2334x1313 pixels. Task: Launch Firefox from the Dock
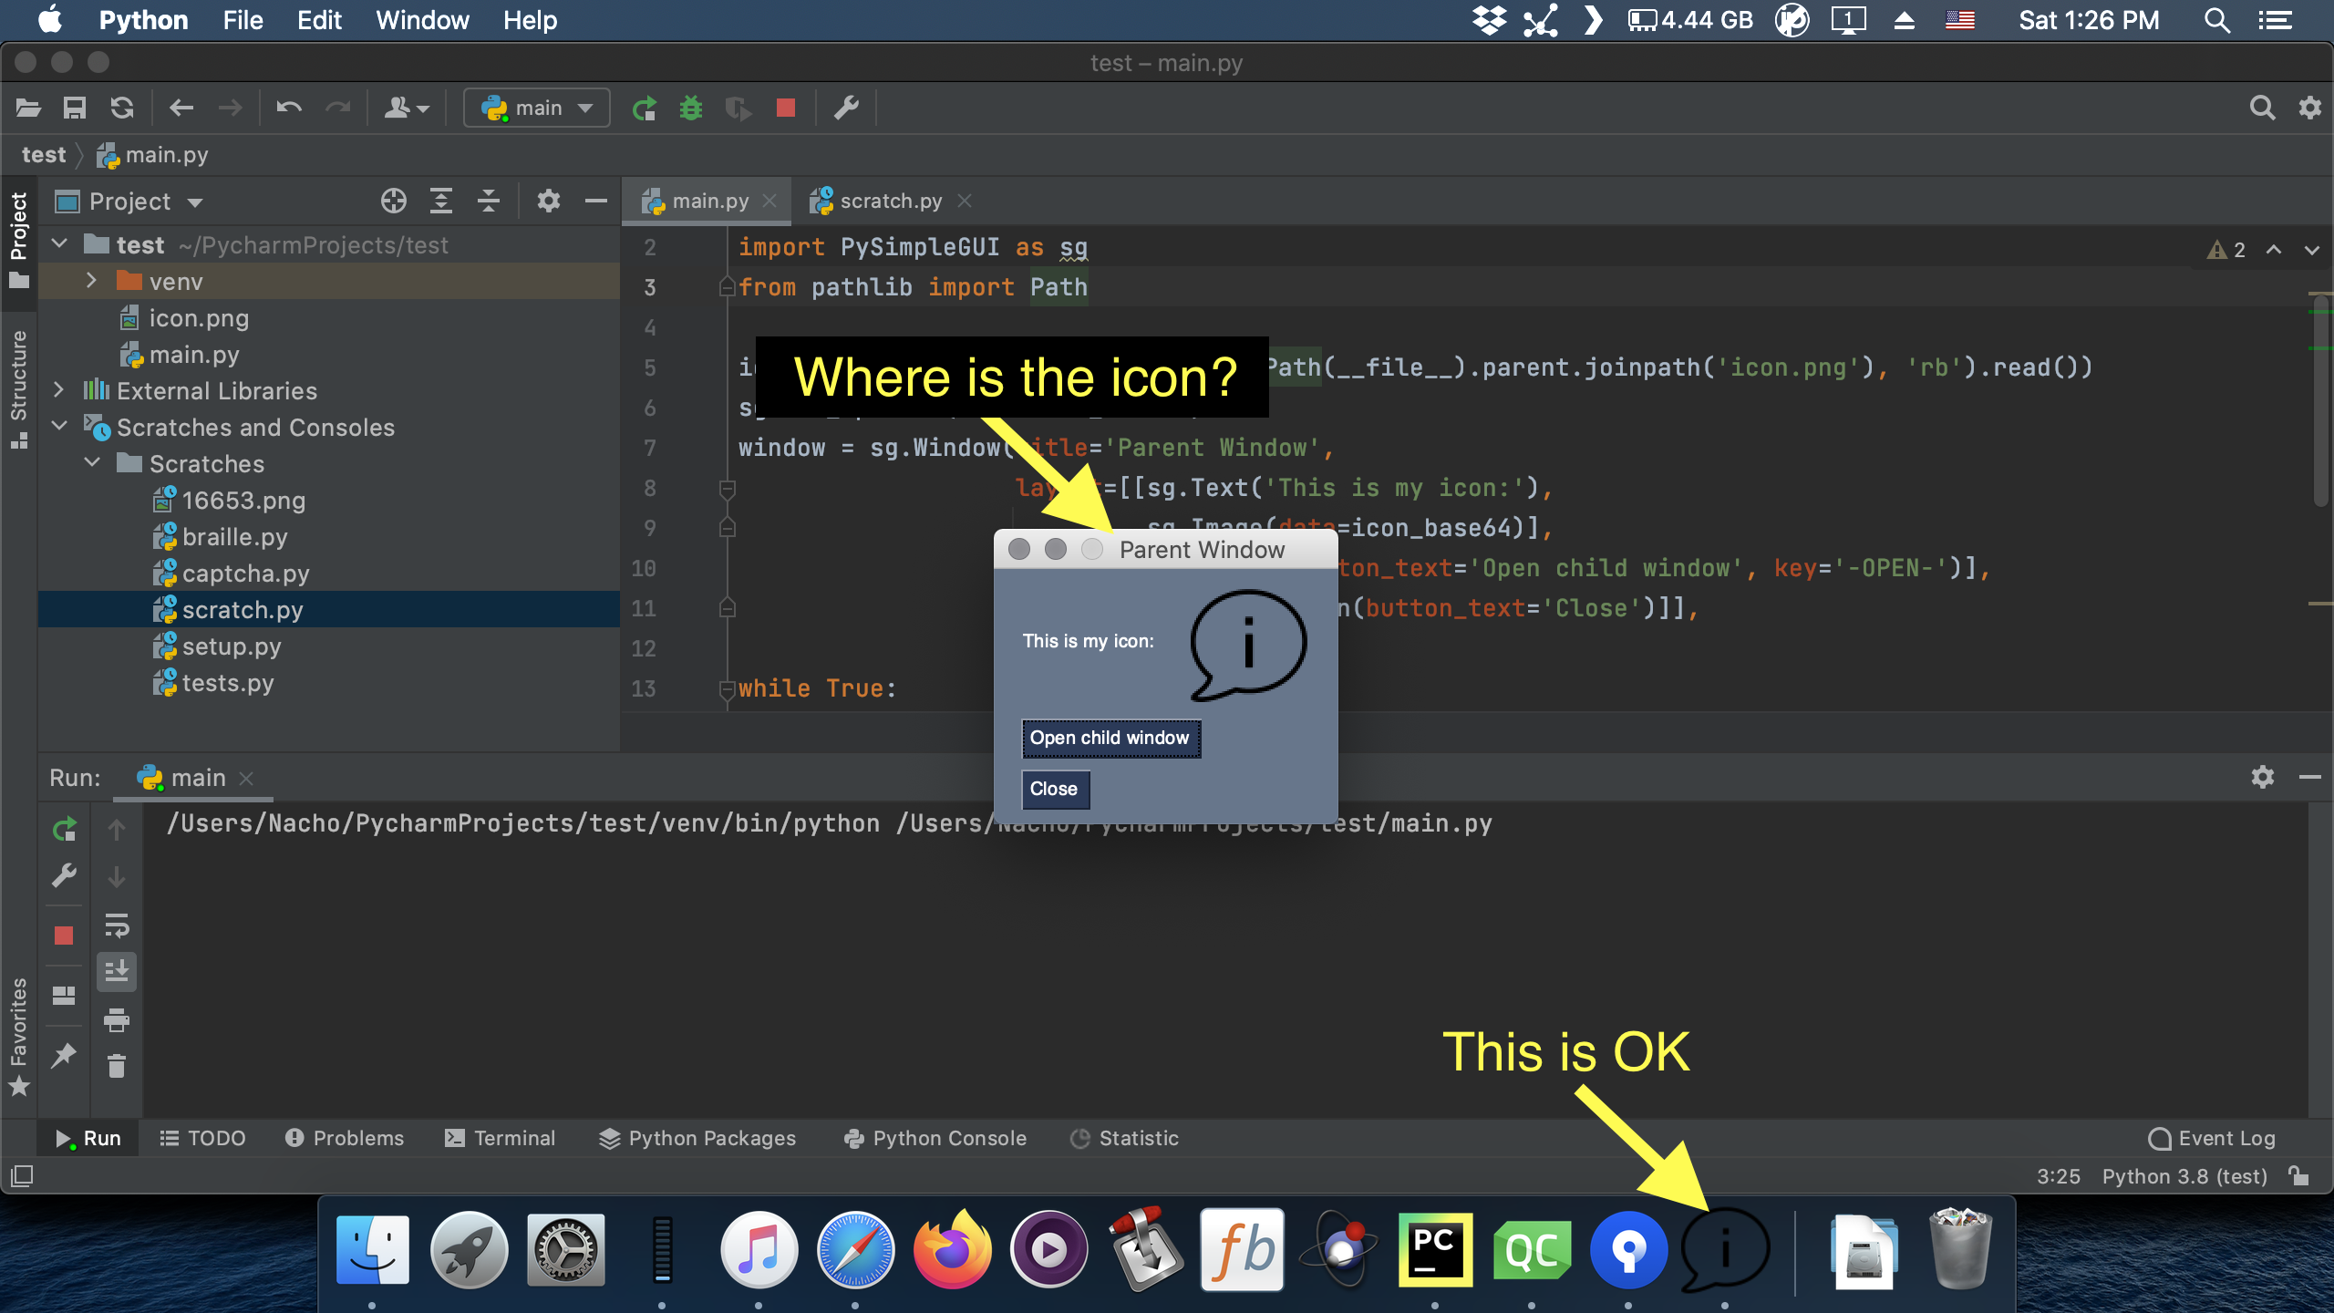(954, 1249)
